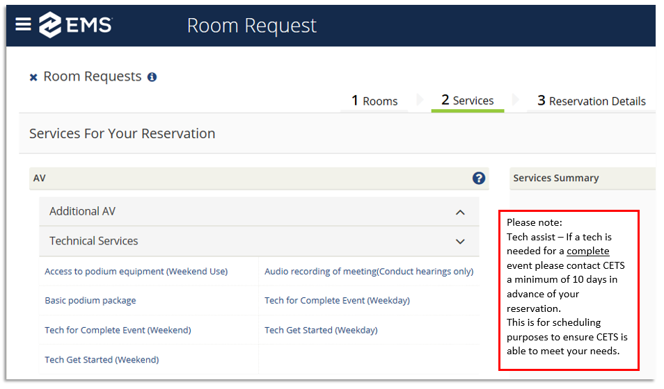Select Audio recording of meeting service

click(368, 272)
